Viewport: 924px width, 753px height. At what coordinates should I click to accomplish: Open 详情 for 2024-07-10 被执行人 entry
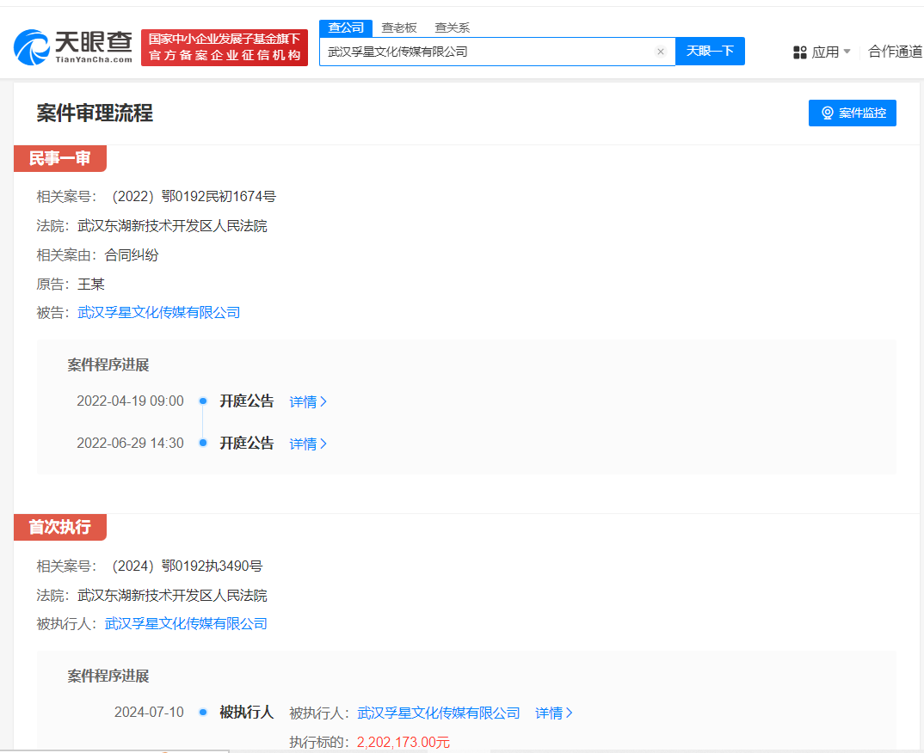(554, 713)
